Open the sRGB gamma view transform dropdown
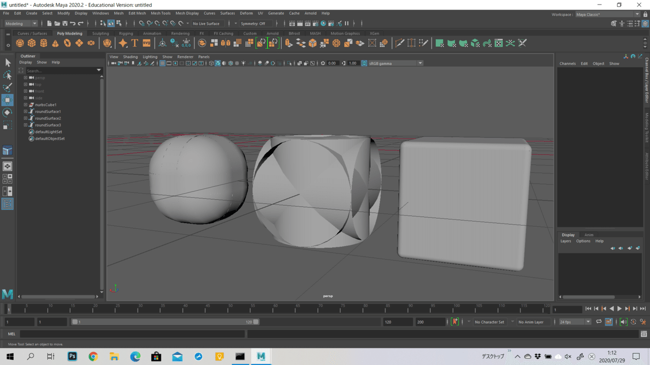650x365 pixels. [395, 63]
